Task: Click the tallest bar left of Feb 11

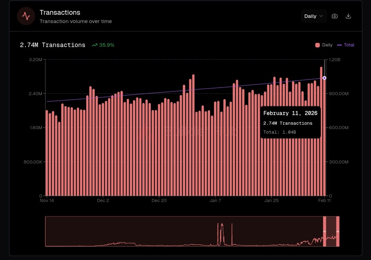Action: coord(321,131)
